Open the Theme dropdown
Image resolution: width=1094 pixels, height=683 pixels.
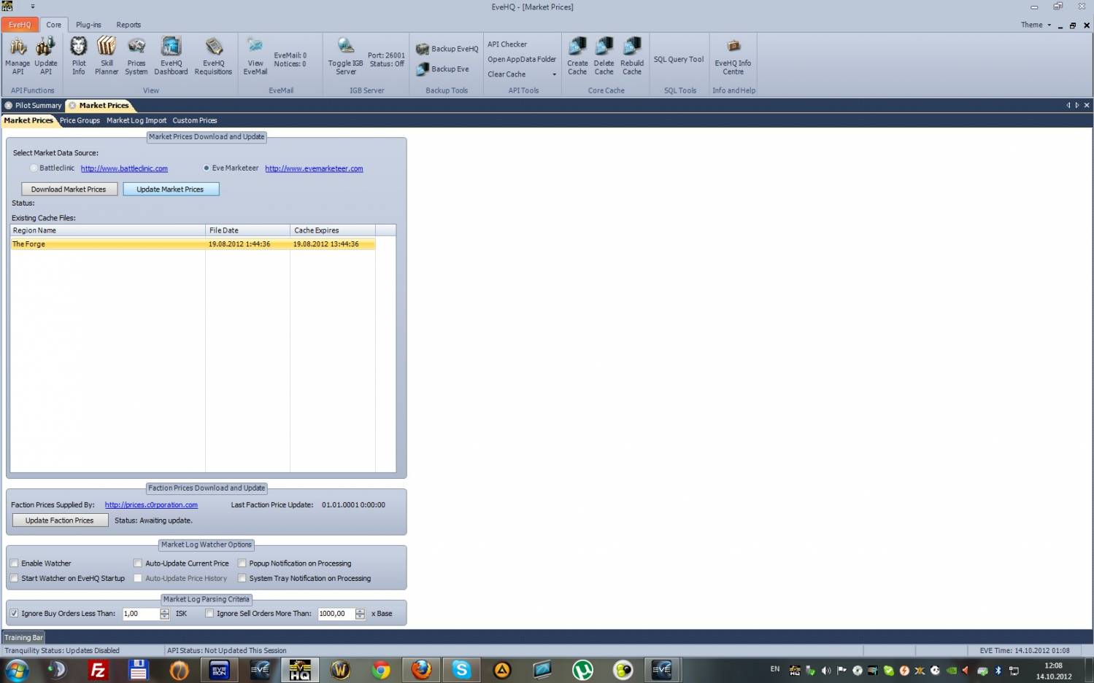1036,25
